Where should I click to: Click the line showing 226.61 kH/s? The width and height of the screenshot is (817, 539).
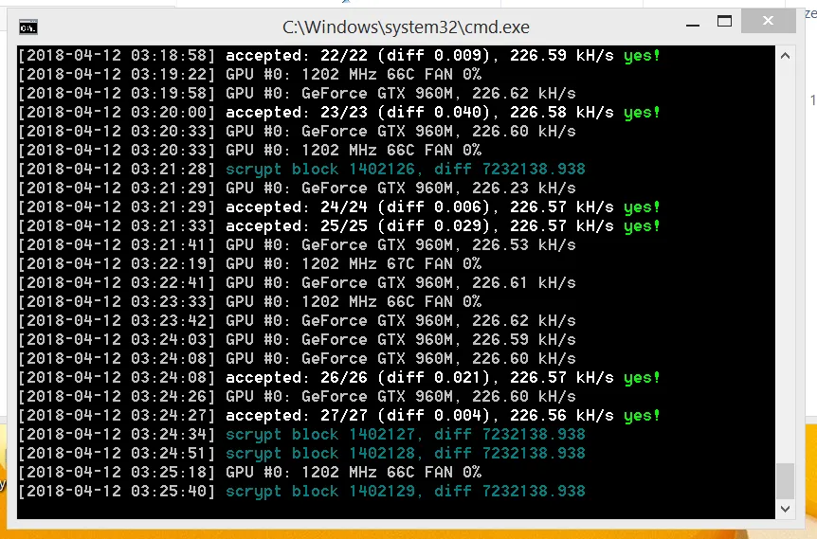pos(297,283)
